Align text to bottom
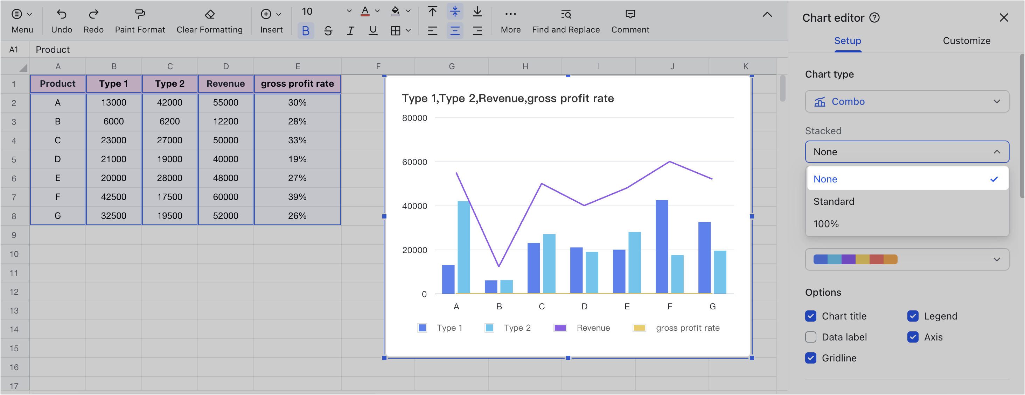Image resolution: width=1025 pixels, height=395 pixels. [477, 11]
